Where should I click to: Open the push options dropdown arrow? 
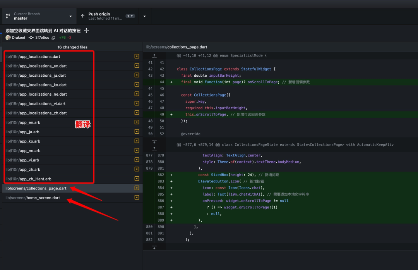pos(144,16)
